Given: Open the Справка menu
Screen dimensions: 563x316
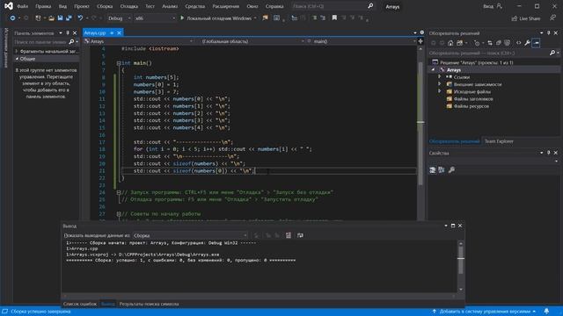Looking at the screenshot, I should pos(274,6).
